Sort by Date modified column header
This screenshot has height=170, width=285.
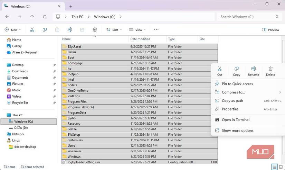pyautogui.click(x=148, y=39)
